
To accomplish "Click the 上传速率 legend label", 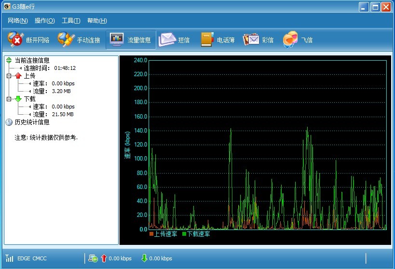I will pos(165,234).
